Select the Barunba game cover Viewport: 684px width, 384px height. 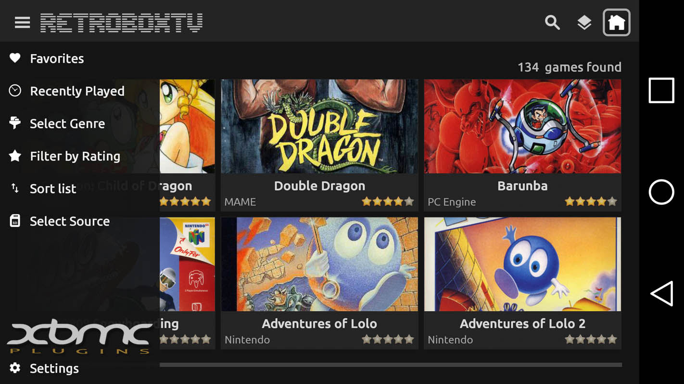click(x=522, y=126)
